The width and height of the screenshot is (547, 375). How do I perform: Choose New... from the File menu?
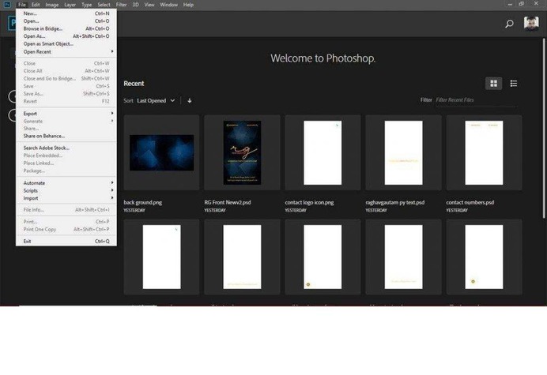tap(66, 13)
